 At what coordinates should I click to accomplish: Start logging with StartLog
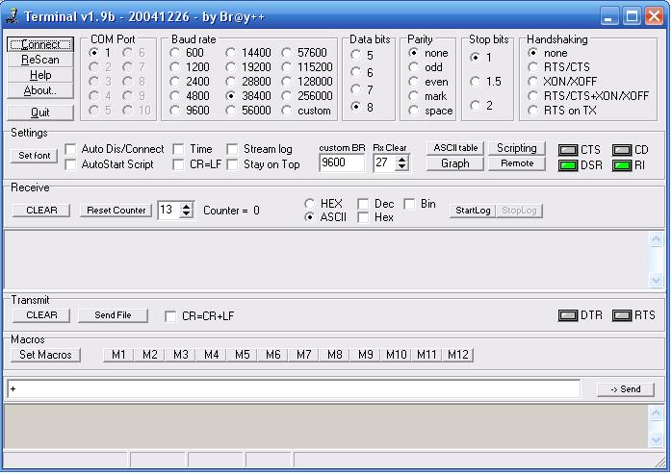pos(473,211)
